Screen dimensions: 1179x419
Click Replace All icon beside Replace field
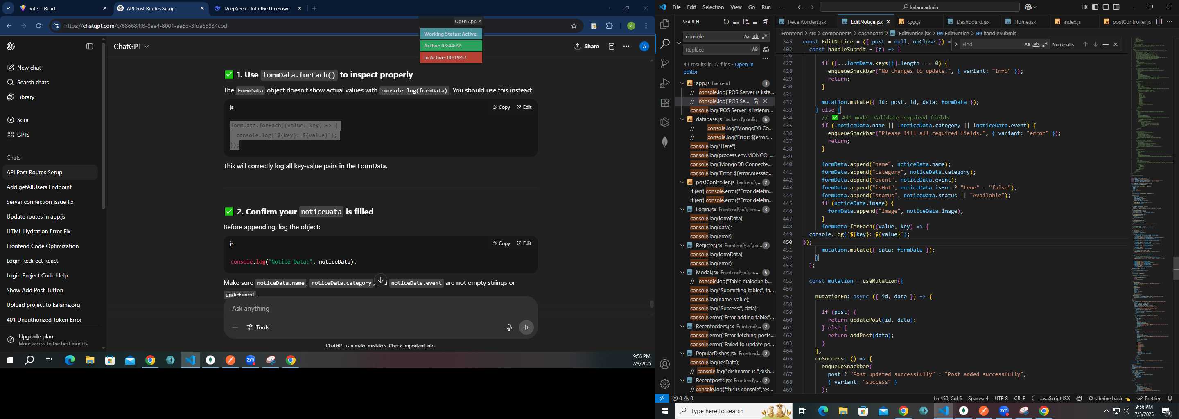tap(766, 50)
